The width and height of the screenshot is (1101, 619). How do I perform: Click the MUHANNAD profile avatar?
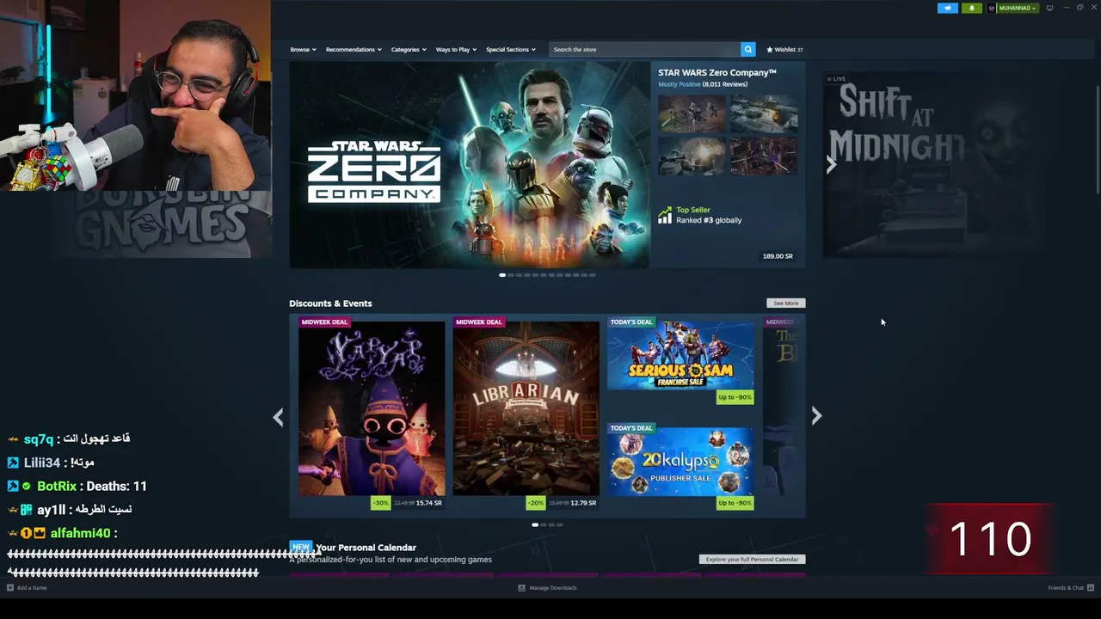point(992,8)
